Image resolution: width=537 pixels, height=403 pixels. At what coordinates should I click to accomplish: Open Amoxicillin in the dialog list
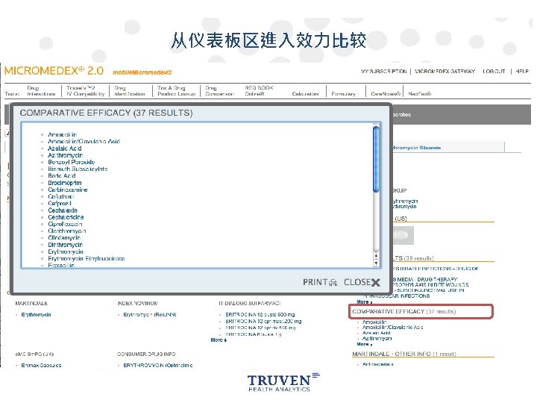click(63, 134)
